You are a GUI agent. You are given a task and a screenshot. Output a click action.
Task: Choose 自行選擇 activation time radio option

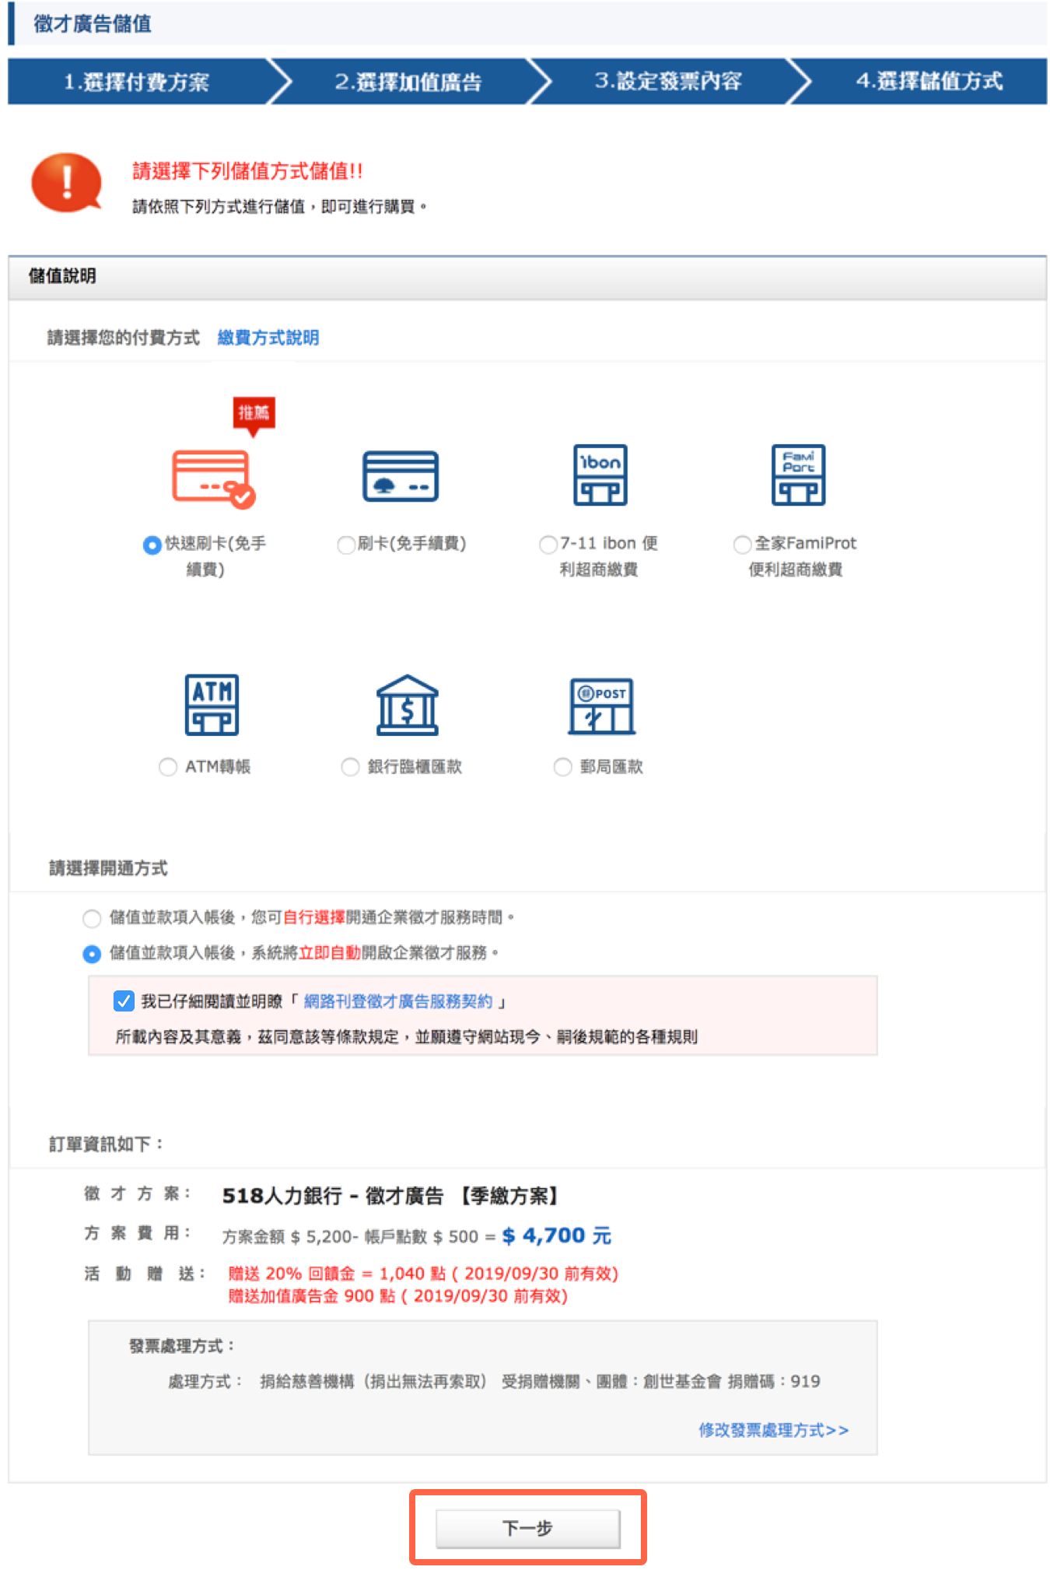pyautogui.click(x=92, y=918)
